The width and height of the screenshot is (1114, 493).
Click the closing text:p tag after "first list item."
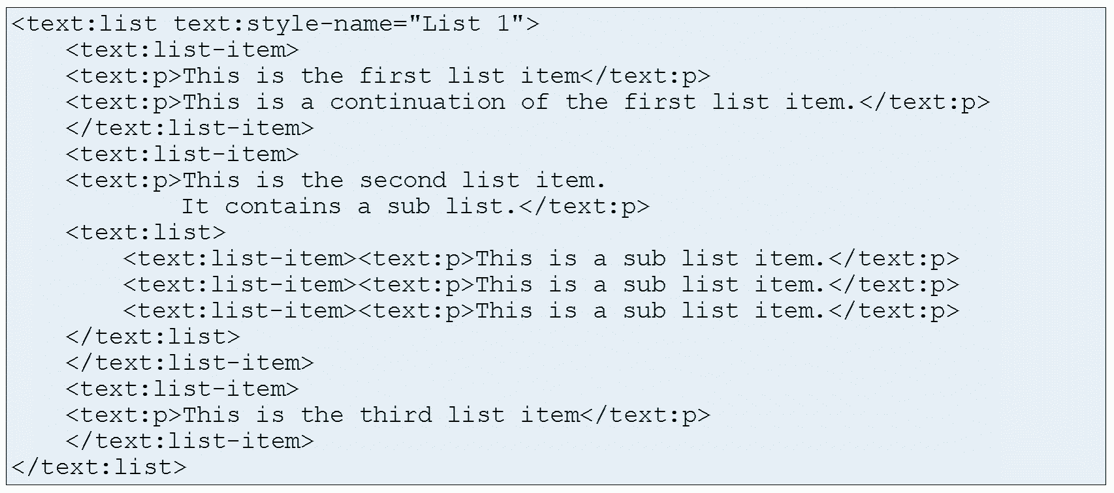point(925,102)
